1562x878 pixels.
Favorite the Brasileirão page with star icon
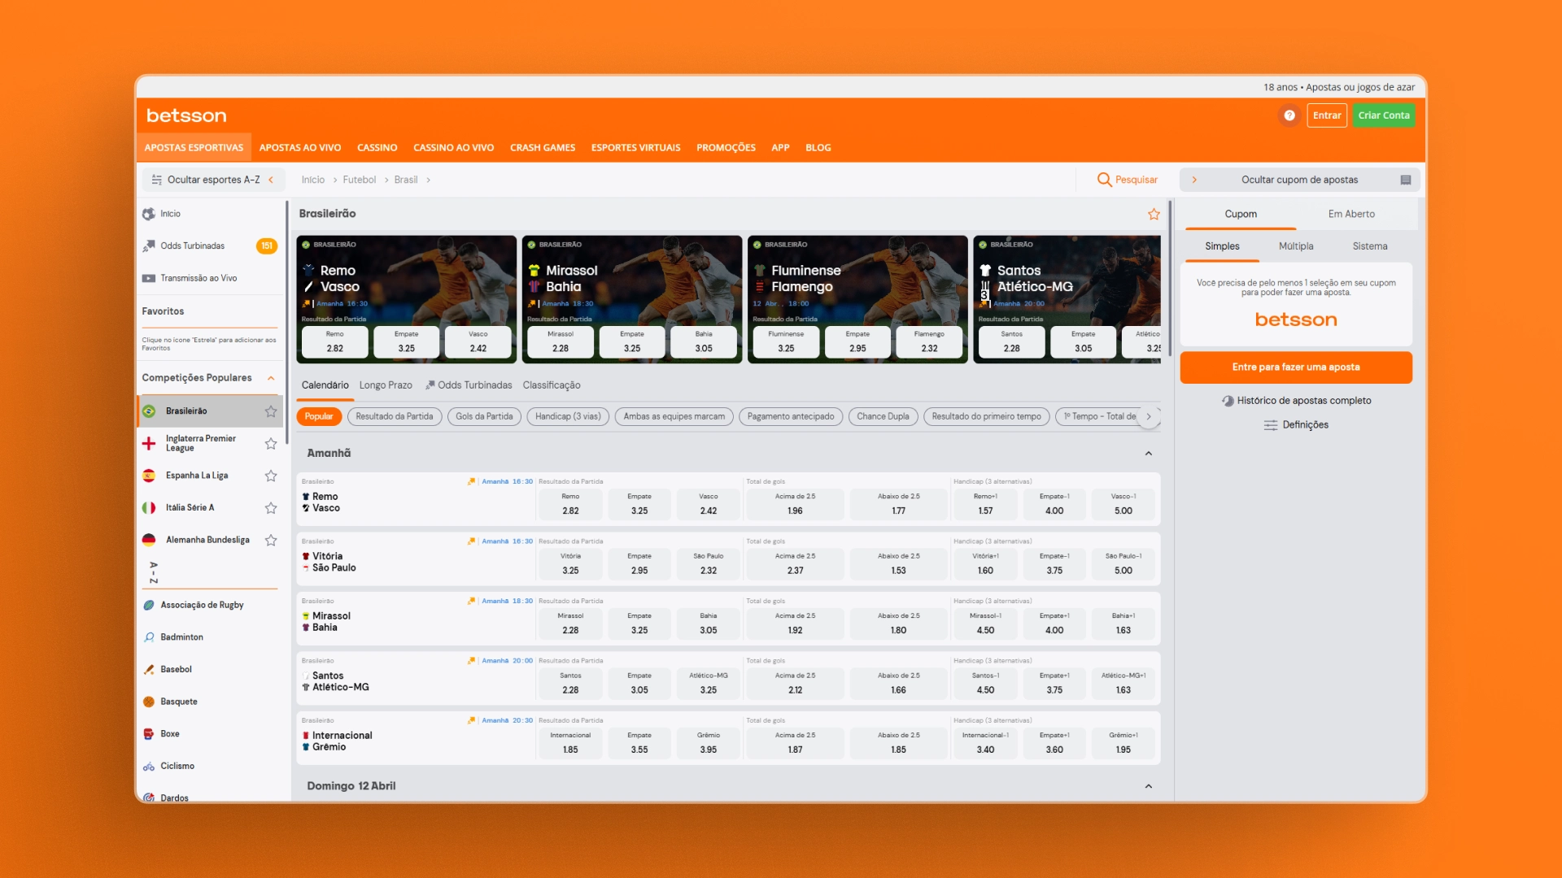click(1154, 214)
